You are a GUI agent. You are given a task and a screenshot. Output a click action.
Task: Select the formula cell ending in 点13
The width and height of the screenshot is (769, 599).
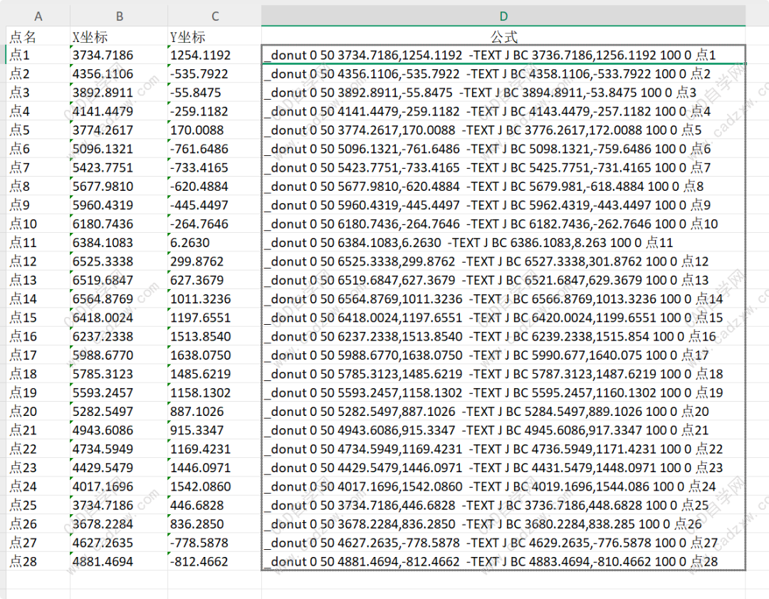[x=503, y=280]
